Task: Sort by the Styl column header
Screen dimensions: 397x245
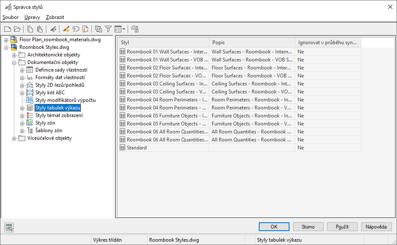Action: [164, 43]
